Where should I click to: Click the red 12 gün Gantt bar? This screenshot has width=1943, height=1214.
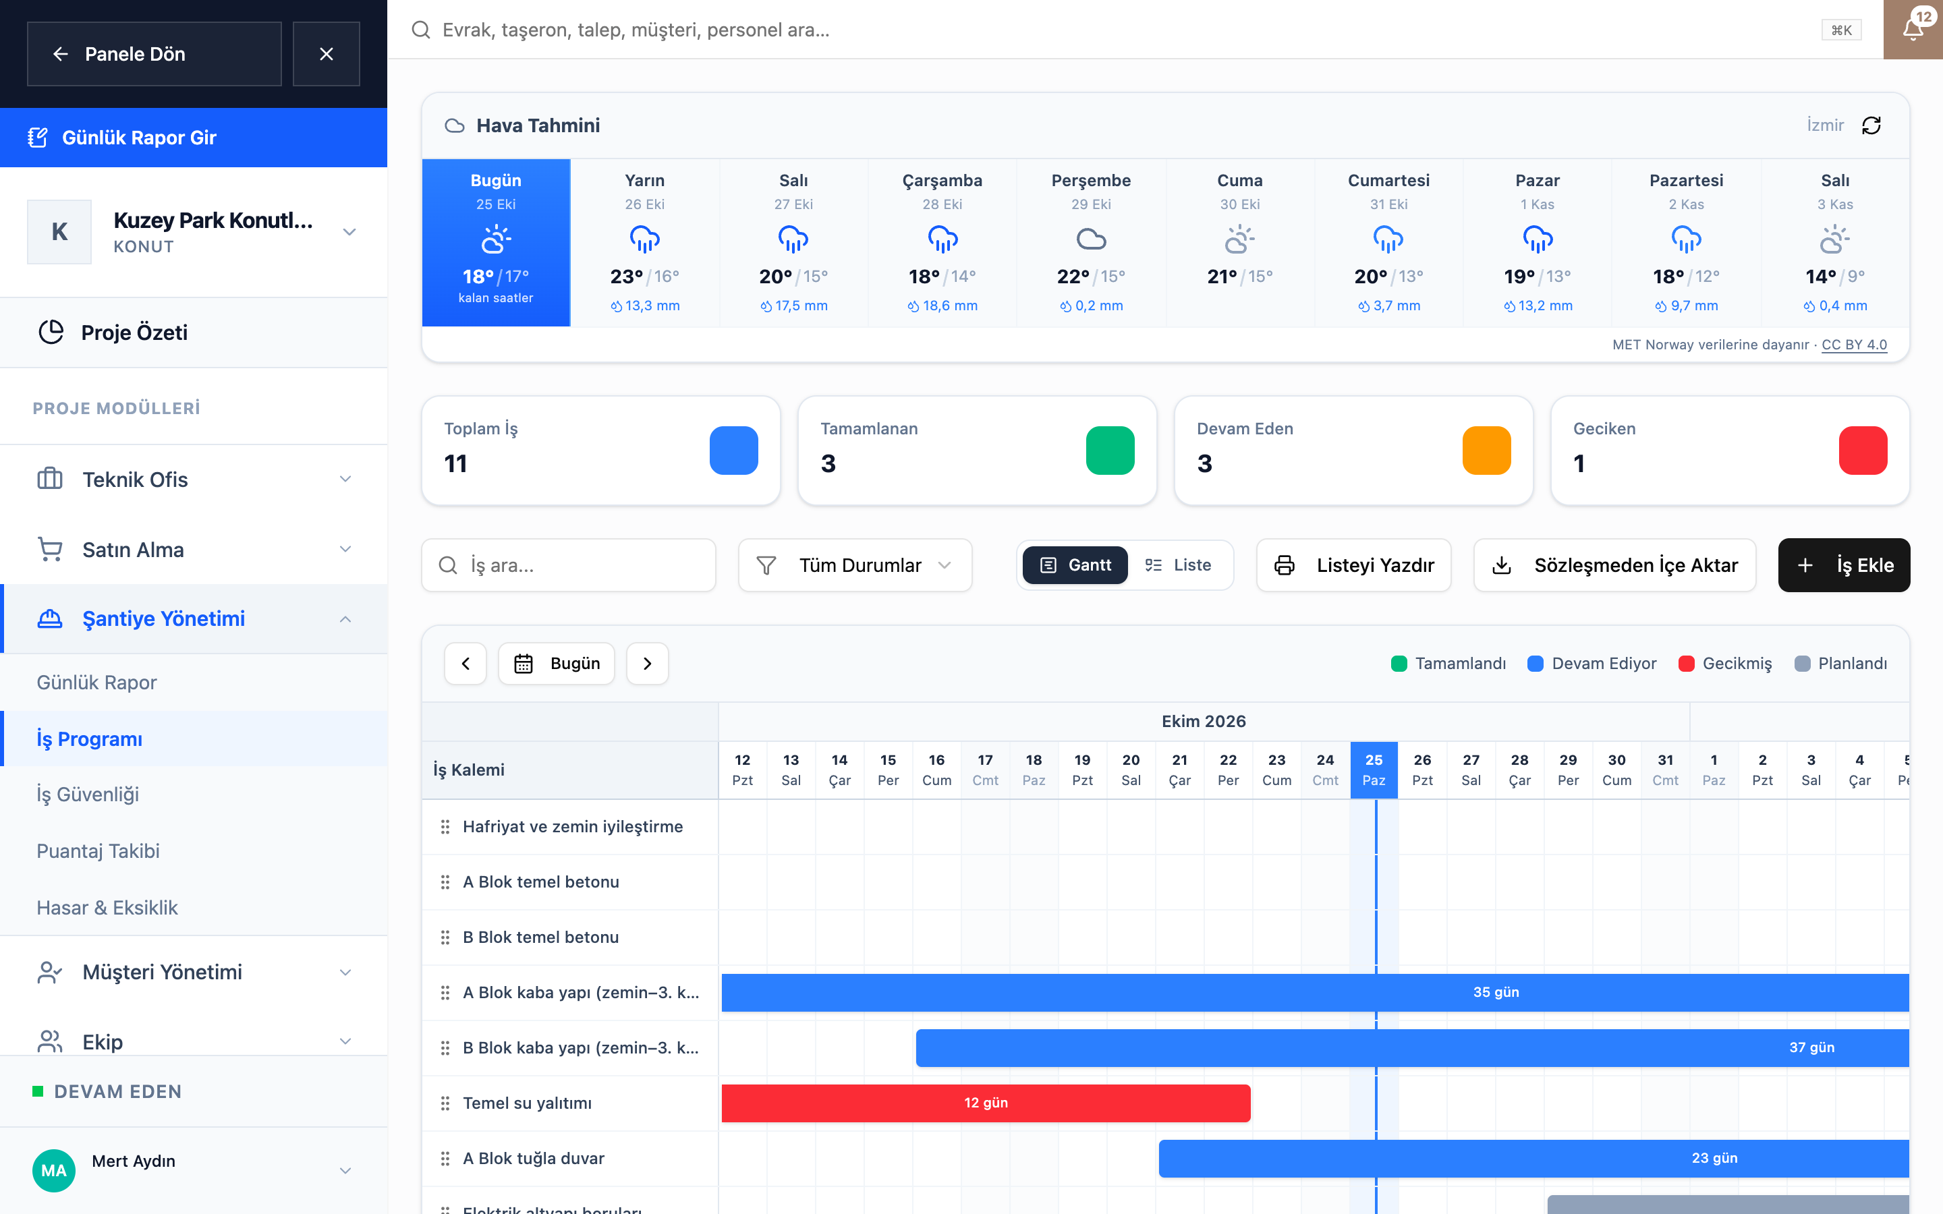[986, 1103]
